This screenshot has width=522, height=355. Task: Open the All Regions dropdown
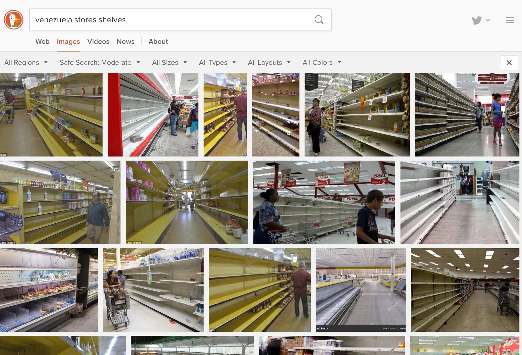coord(26,62)
